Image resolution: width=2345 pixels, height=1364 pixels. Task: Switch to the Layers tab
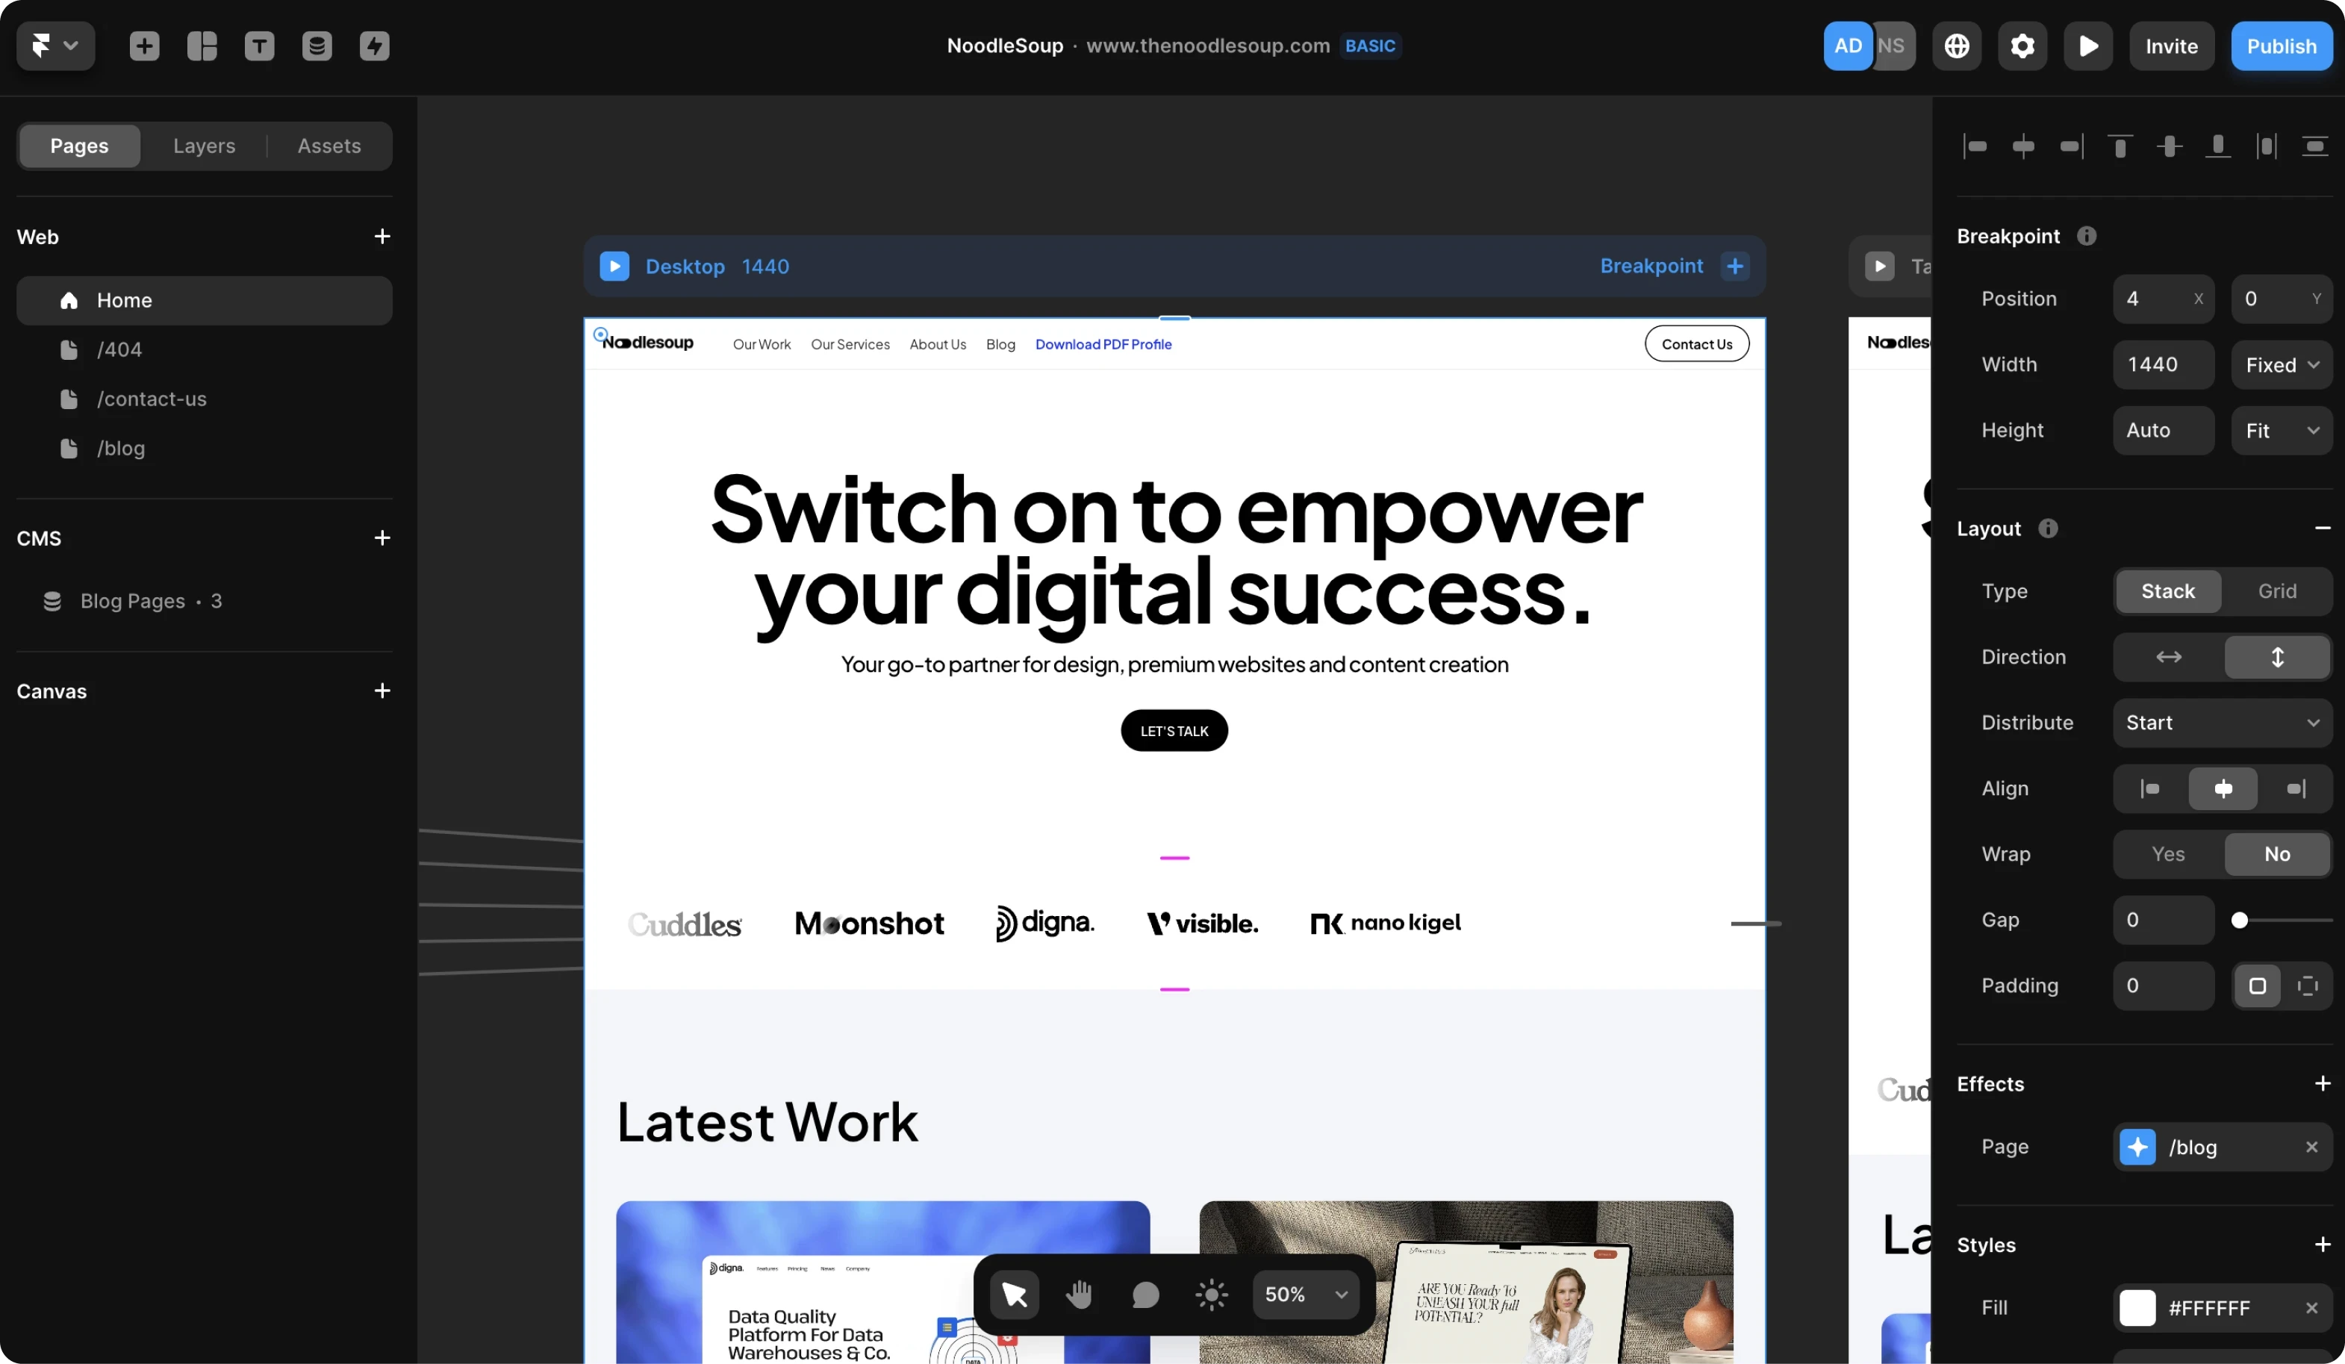tap(205, 146)
